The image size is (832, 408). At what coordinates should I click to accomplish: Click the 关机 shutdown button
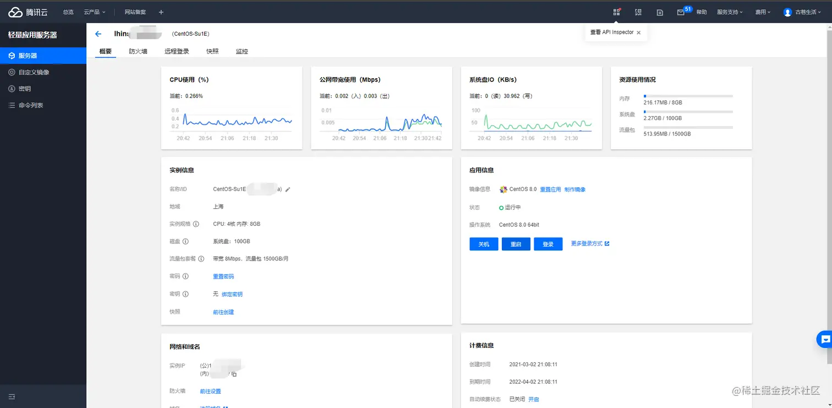484,244
